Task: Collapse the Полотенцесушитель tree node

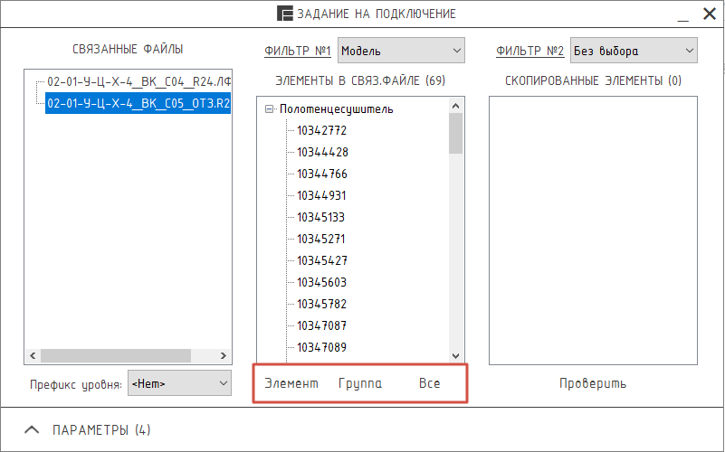Action: pos(269,109)
